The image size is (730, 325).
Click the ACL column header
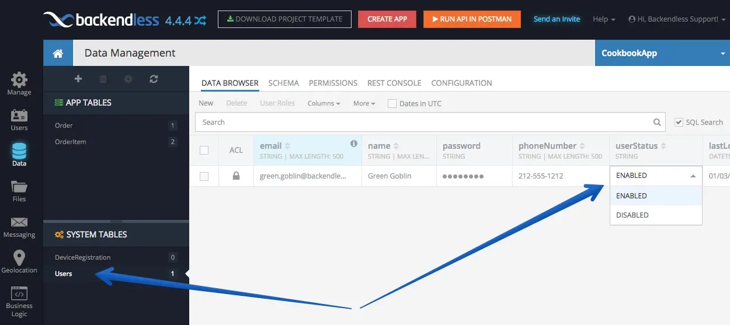[x=236, y=150]
